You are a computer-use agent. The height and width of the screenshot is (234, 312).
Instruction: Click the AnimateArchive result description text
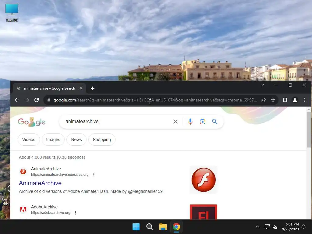[91, 191]
